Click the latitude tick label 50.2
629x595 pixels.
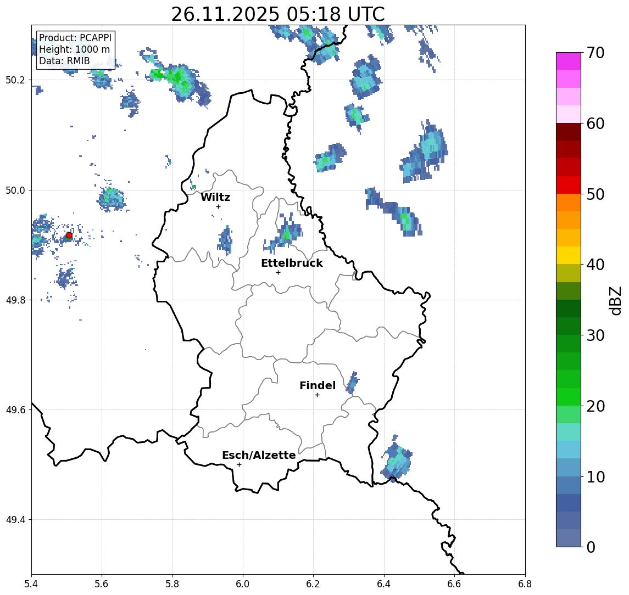[15, 80]
